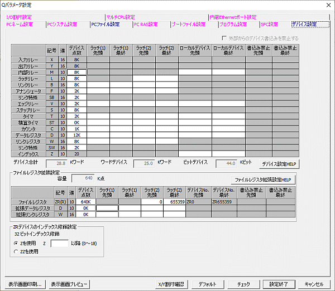The height and width of the screenshot is (291, 335).
Task: Click the デバイス合計 28.8 field
Action: pos(56,163)
